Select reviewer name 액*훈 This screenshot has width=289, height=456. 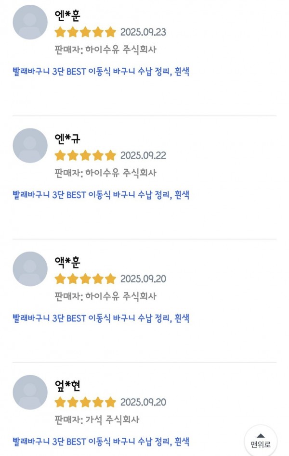tap(67, 262)
